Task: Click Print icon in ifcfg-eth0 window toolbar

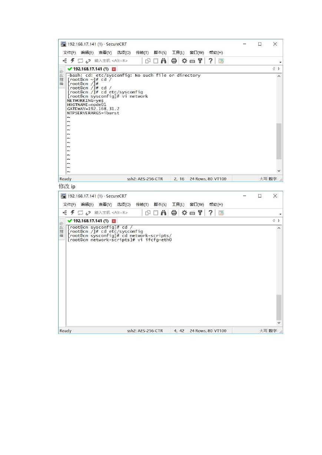Action: pos(174,213)
